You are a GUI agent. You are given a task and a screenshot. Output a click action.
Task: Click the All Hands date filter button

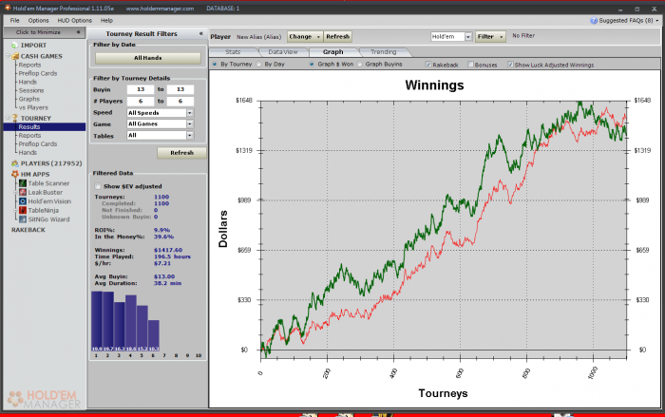pyautogui.click(x=148, y=58)
